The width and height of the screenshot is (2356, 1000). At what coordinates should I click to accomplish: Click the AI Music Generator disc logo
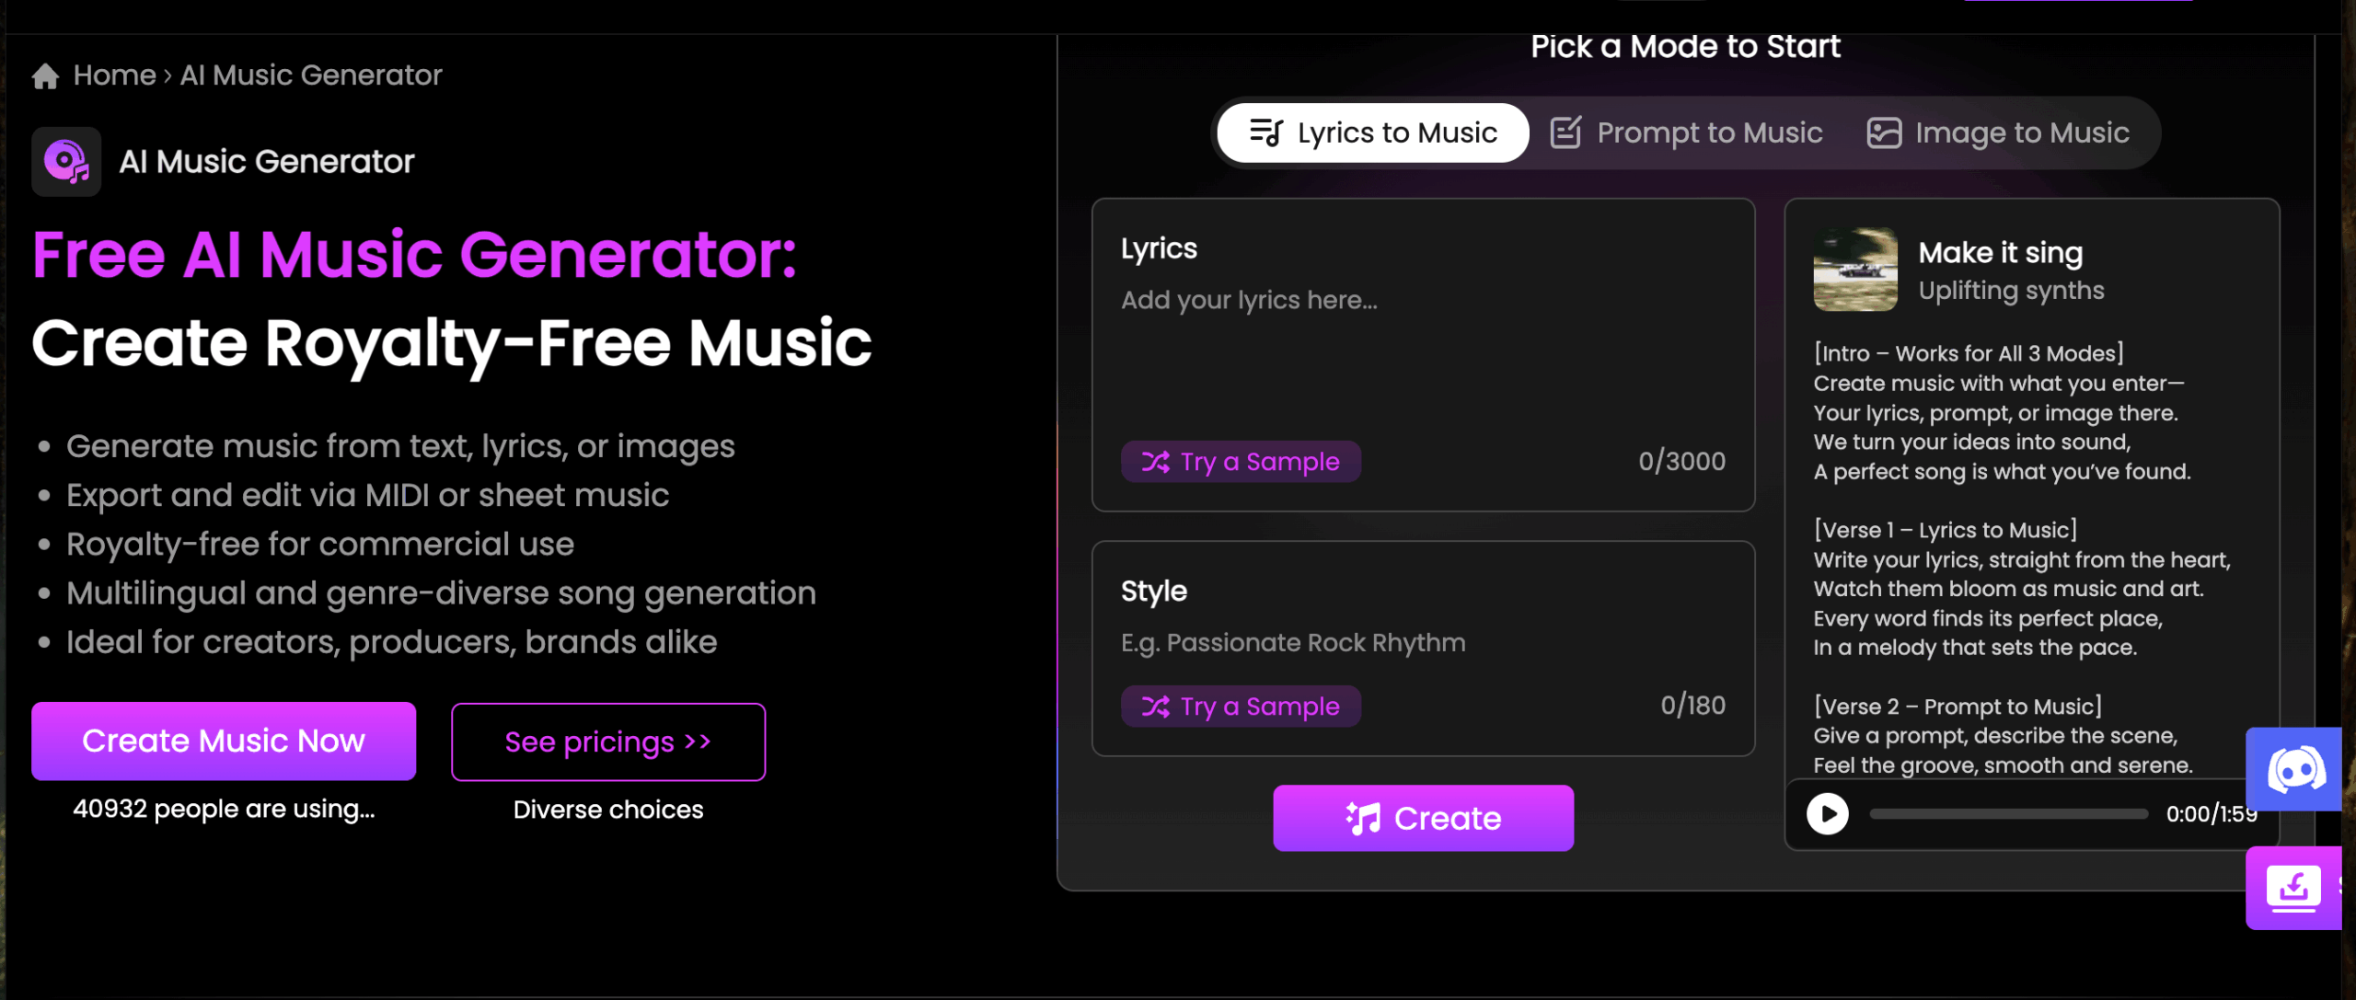[66, 162]
